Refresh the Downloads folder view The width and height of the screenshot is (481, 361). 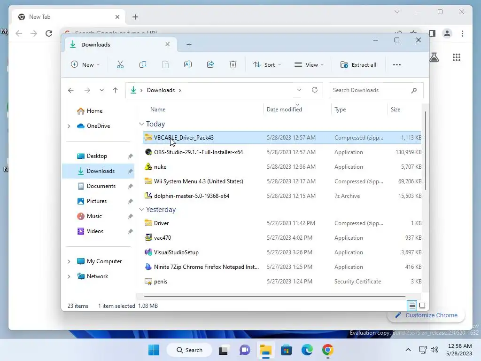point(314,90)
